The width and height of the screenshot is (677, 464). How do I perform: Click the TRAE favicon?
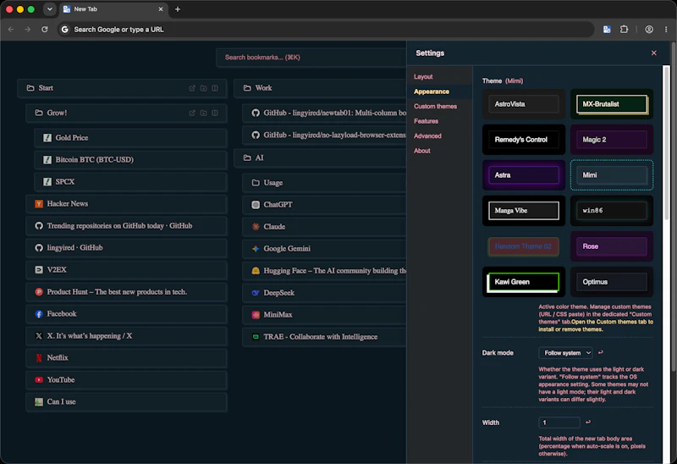(x=256, y=337)
